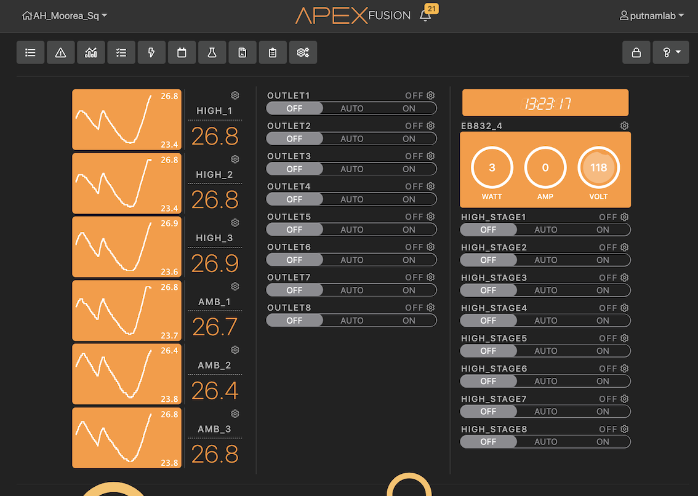Open settings gear for HIGH_1 probe
Image resolution: width=698 pixels, height=496 pixels.
[235, 95]
